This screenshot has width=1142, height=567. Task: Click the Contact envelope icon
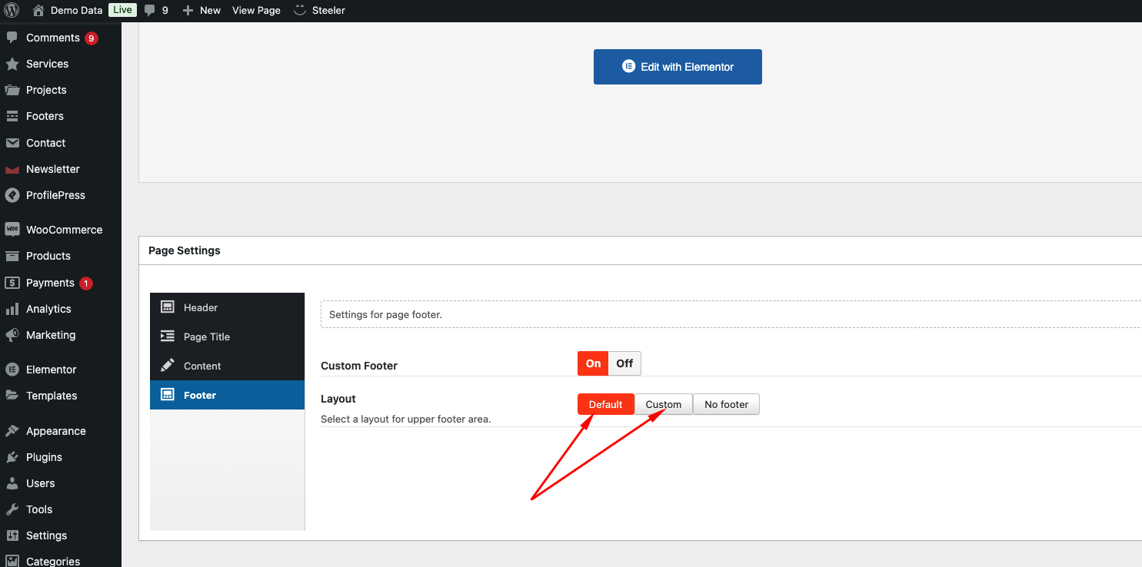[x=12, y=143]
